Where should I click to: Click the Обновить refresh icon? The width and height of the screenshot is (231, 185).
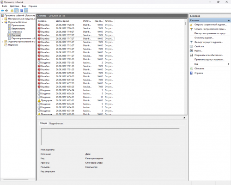191,68
